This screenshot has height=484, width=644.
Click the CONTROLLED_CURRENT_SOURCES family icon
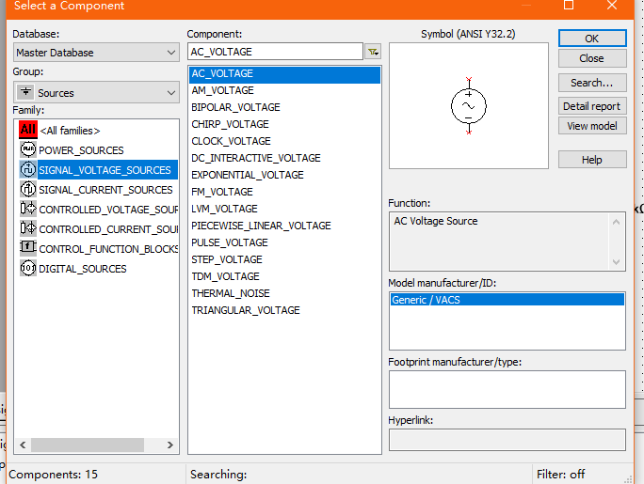pyautogui.click(x=28, y=228)
